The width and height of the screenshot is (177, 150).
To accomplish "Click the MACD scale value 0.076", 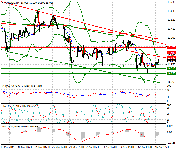I will click(170, 126).
